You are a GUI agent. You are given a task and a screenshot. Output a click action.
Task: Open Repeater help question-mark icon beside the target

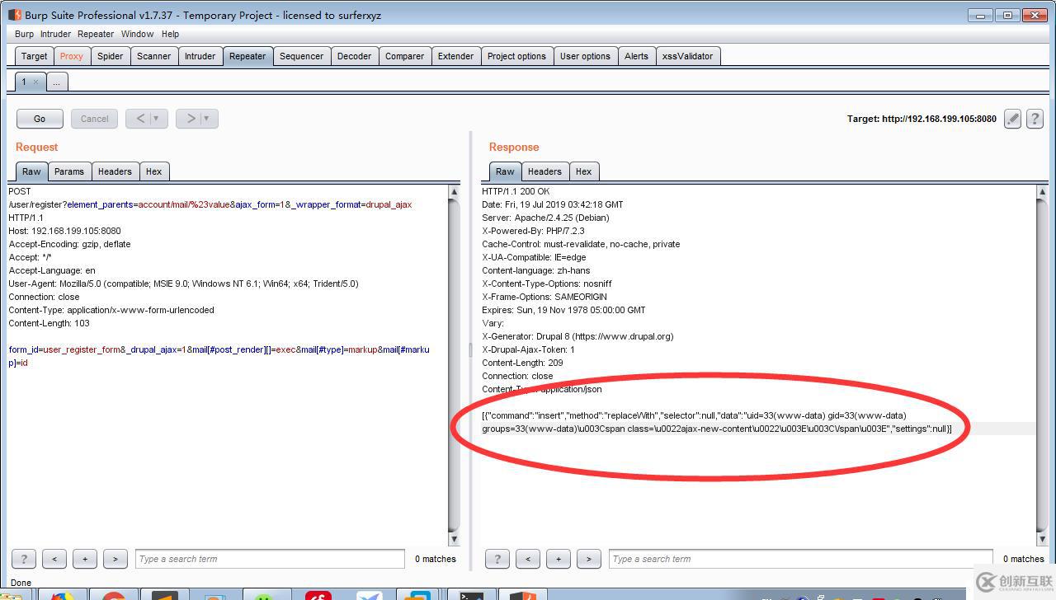1035,119
